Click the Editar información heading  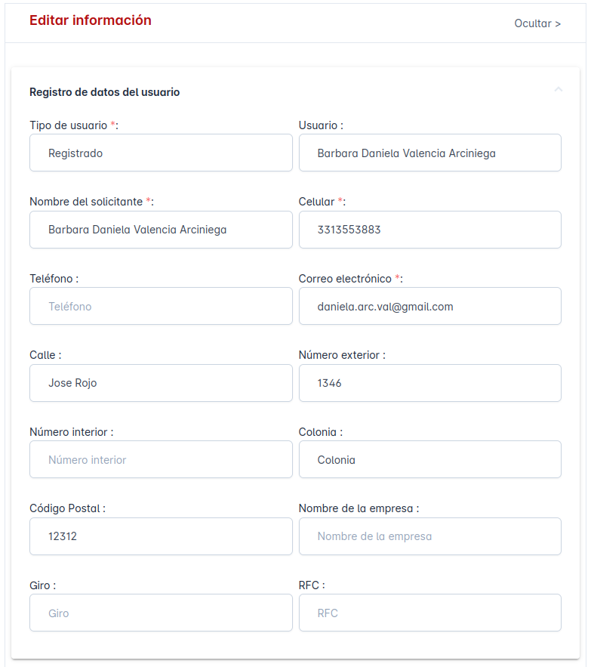pyautogui.click(x=91, y=21)
